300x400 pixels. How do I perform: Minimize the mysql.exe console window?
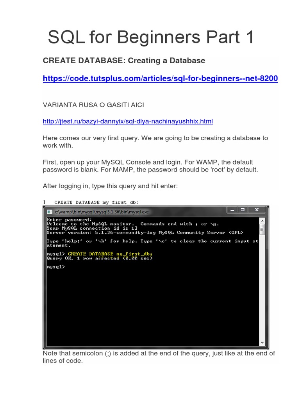point(232,210)
